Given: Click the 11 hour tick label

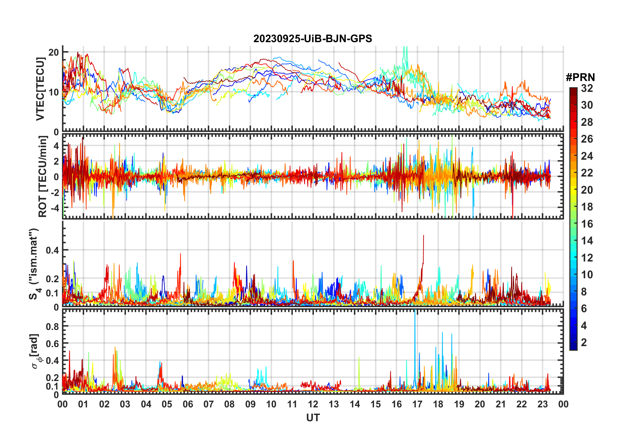Looking at the screenshot, I should coord(292,404).
